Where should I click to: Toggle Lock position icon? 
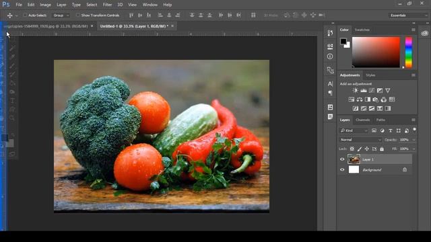tap(366, 149)
